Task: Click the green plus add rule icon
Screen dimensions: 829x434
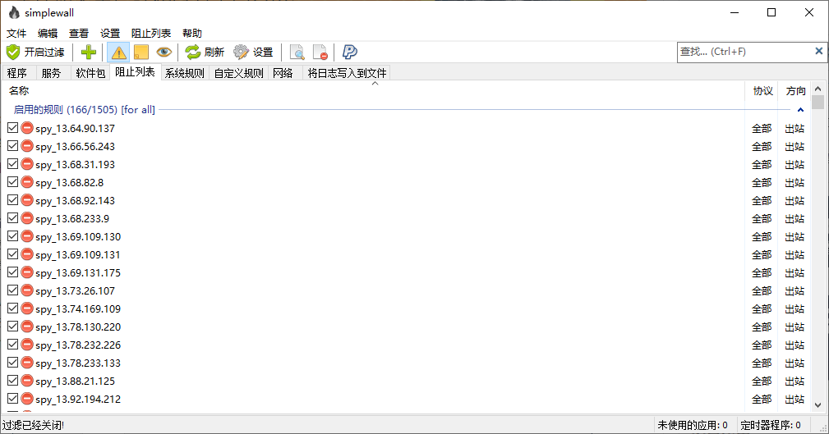Action: (x=89, y=52)
